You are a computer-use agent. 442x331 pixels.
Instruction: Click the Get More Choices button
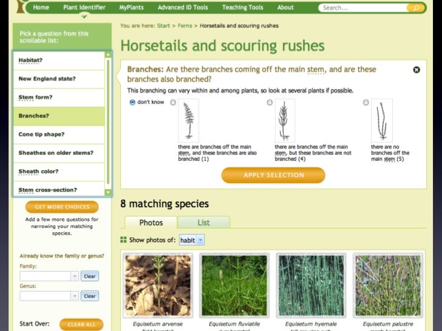pyautogui.click(x=62, y=207)
